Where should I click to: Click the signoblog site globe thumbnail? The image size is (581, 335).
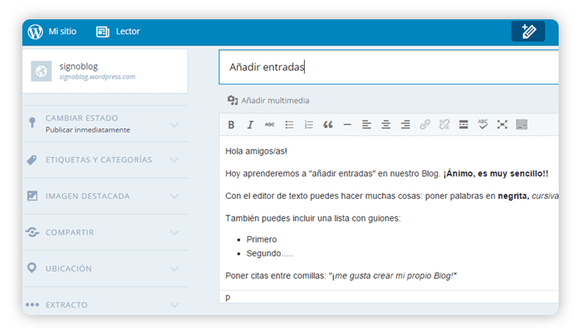point(41,71)
